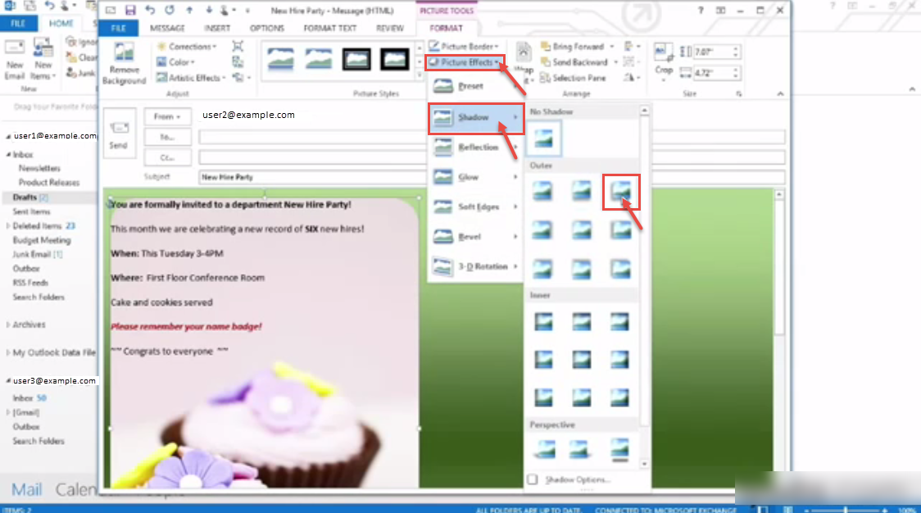This screenshot has width=921, height=513.
Task: Expand the From sender dropdown button
Action: point(168,116)
